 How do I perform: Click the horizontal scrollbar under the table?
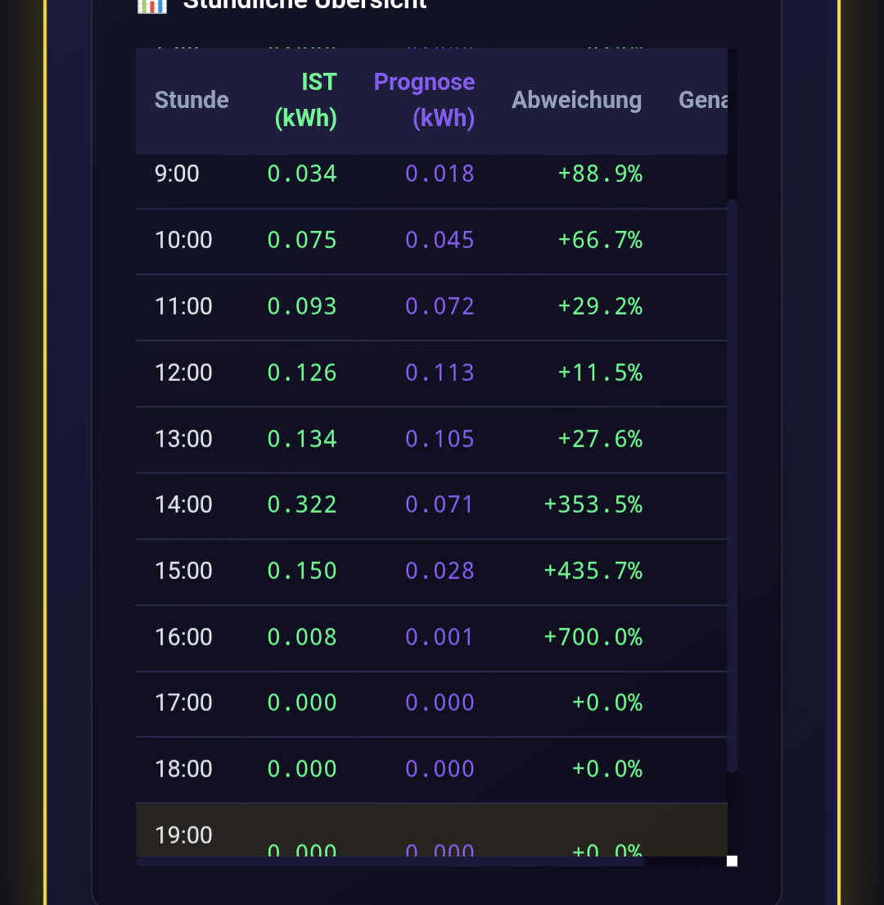[x=390, y=861]
